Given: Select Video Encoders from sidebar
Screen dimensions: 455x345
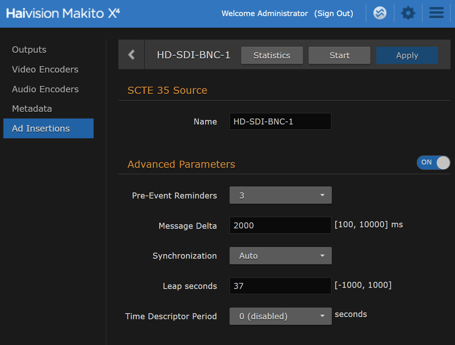Looking at the screenshot, I should 45,70.
